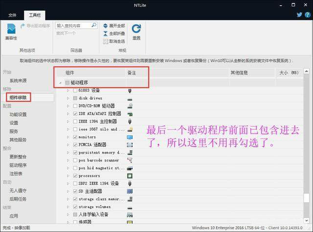Toggle the disk drives checkbox

tap(75, 98)
